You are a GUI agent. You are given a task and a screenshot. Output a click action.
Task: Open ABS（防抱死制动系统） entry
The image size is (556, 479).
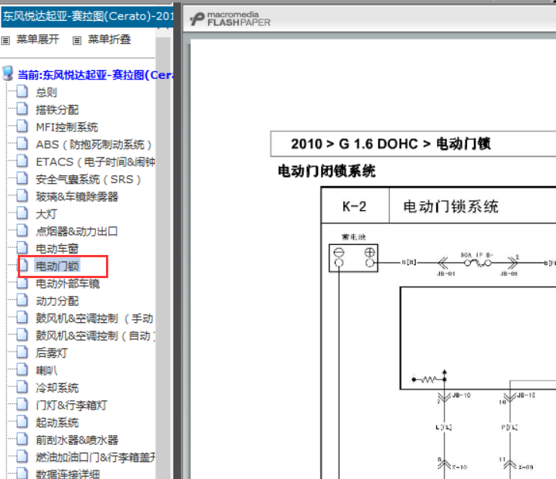pyautogui.click(x=94, y=144)
